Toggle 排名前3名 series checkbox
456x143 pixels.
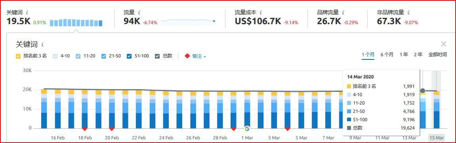click(18, 56)
